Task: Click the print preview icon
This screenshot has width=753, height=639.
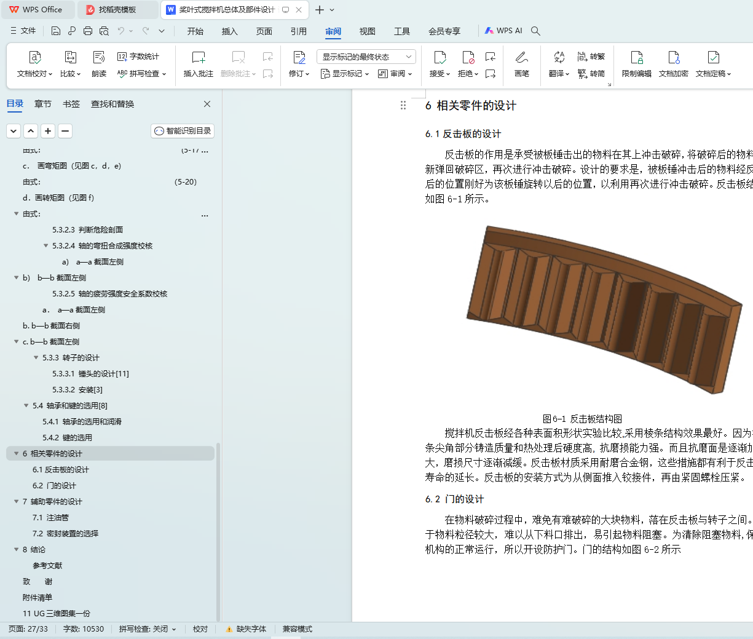Action: [x=104, y=31]
